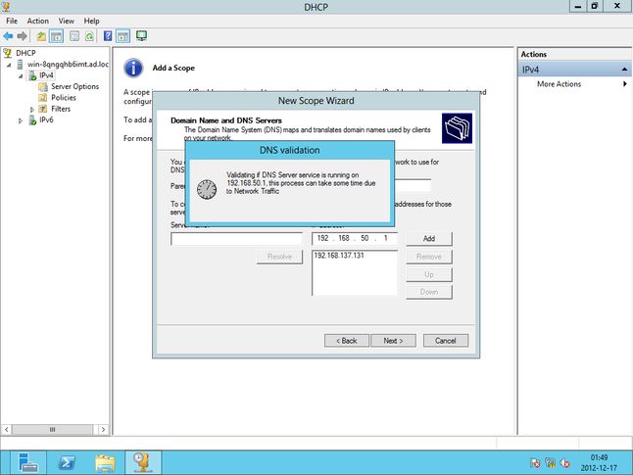Click the server icon beside win-8qngqhb6imt.ad.loc

click(x=20, y=65)
